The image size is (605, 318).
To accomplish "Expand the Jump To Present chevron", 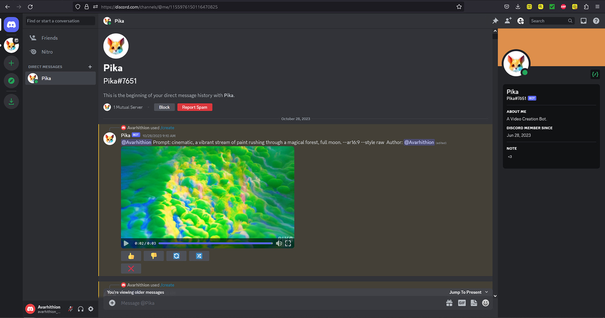I will pyautogui.click(x=486, y=292).
